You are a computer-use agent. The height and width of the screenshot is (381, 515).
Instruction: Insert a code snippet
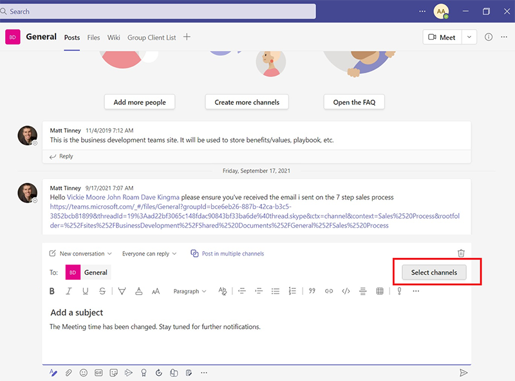click(x=346, y=292)
